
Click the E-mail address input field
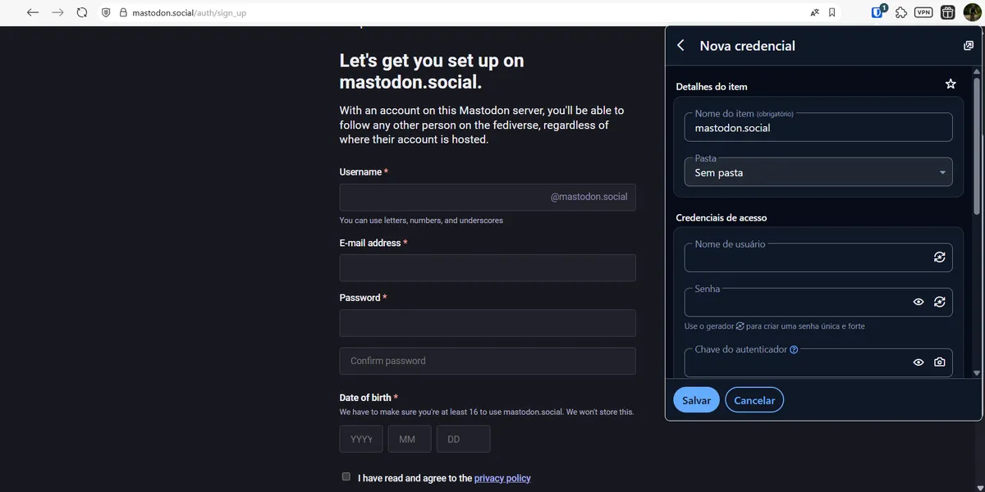tap(488, 267)
